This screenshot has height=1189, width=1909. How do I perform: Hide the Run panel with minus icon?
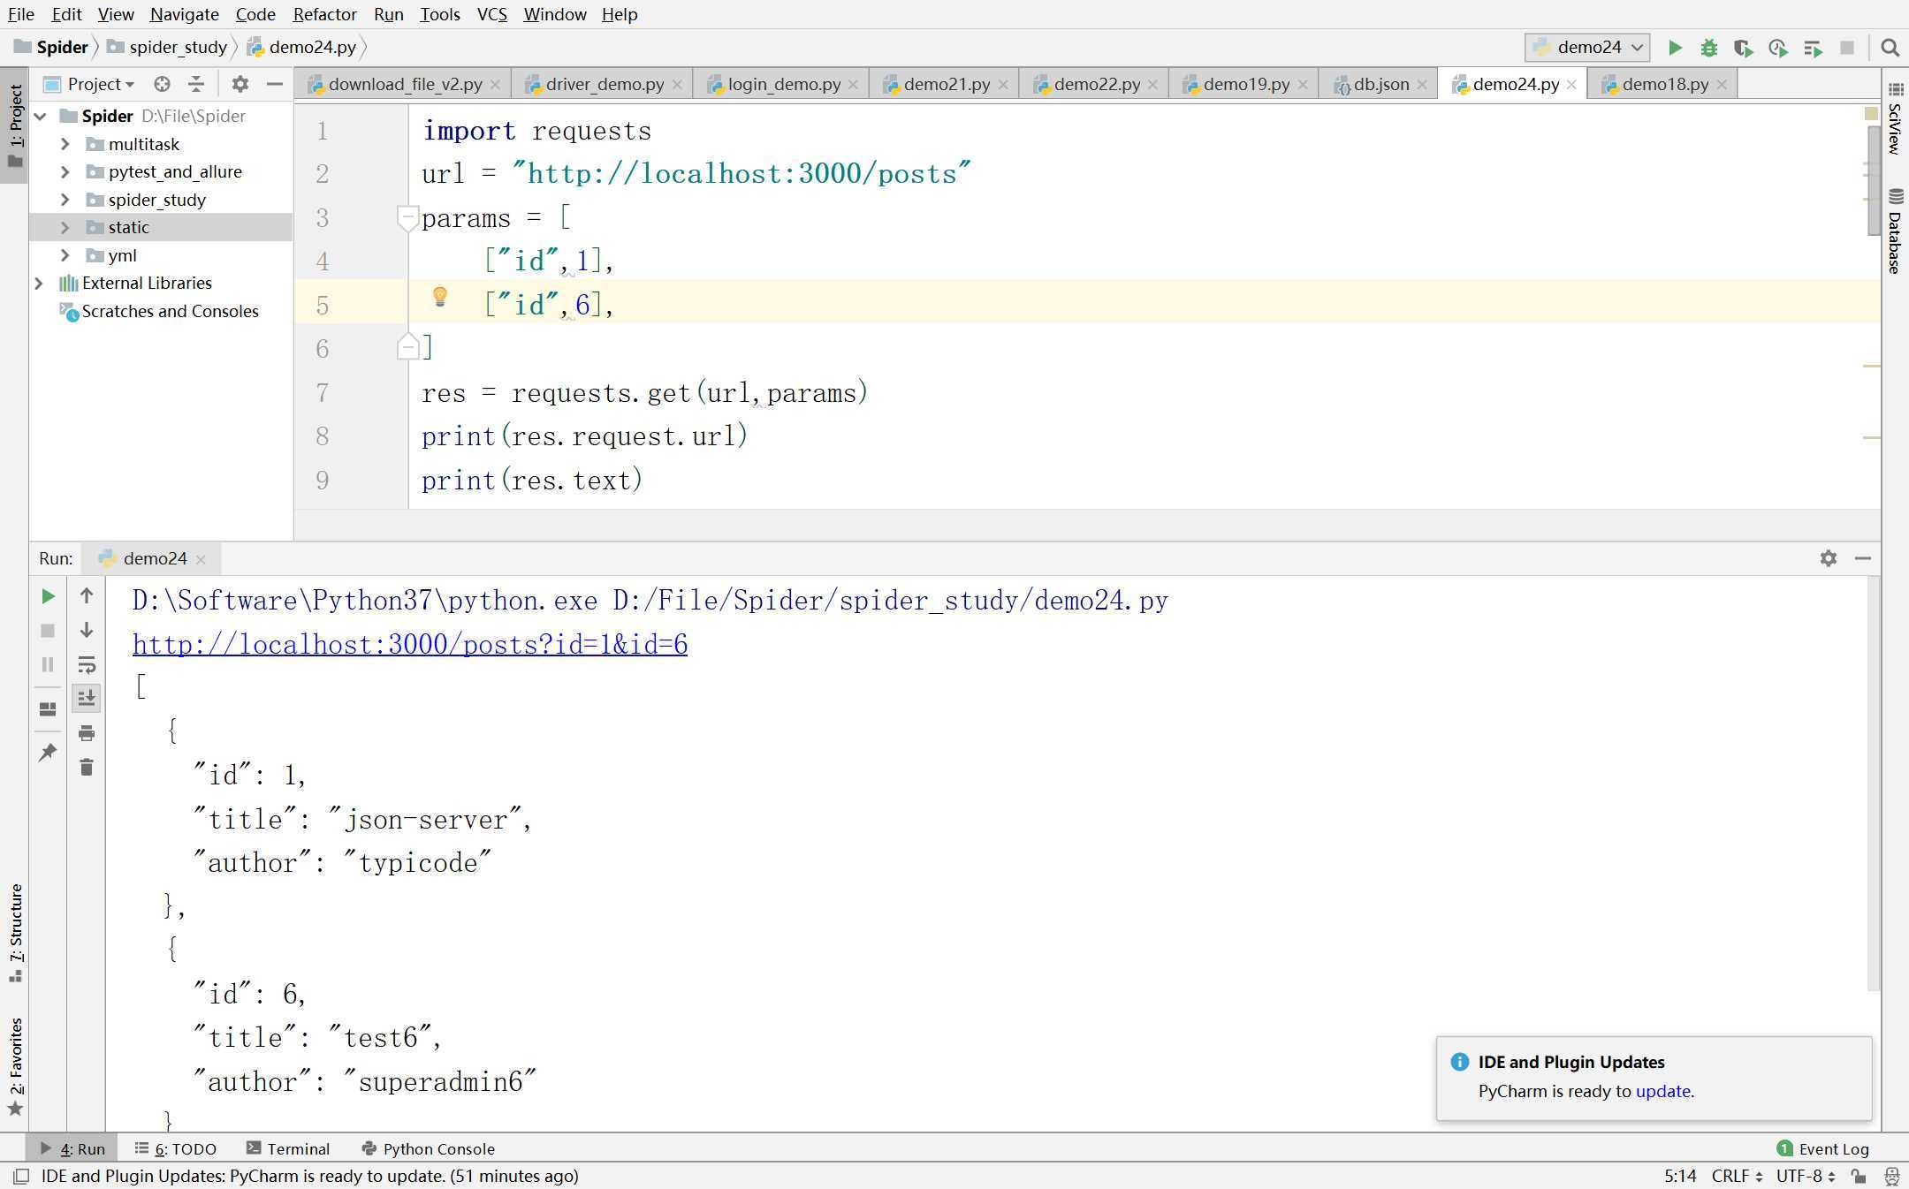[x=1863, y=558]
